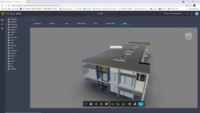Open the server vault dropdown

click(173, 13)
